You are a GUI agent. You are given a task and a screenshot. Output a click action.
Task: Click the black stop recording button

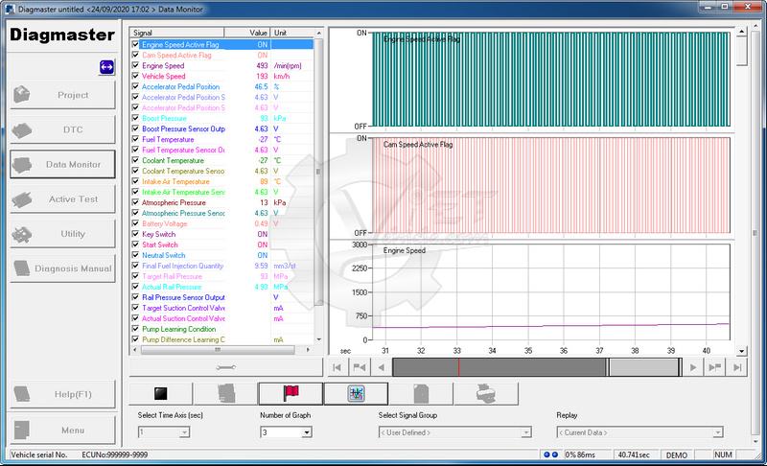tap(160, 392)
